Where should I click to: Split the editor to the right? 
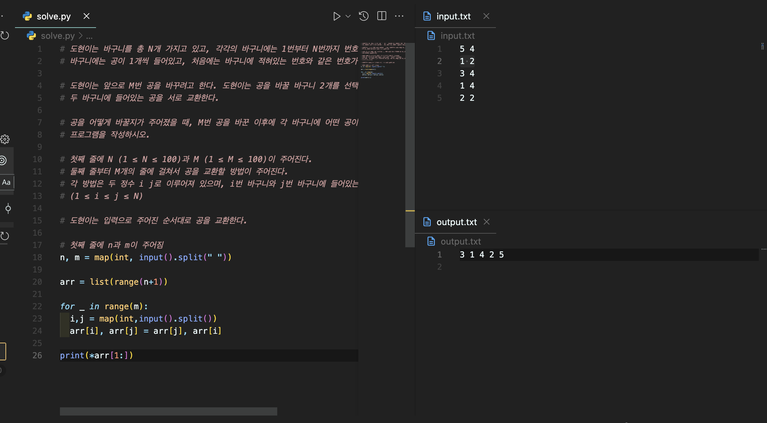(382, 16)
